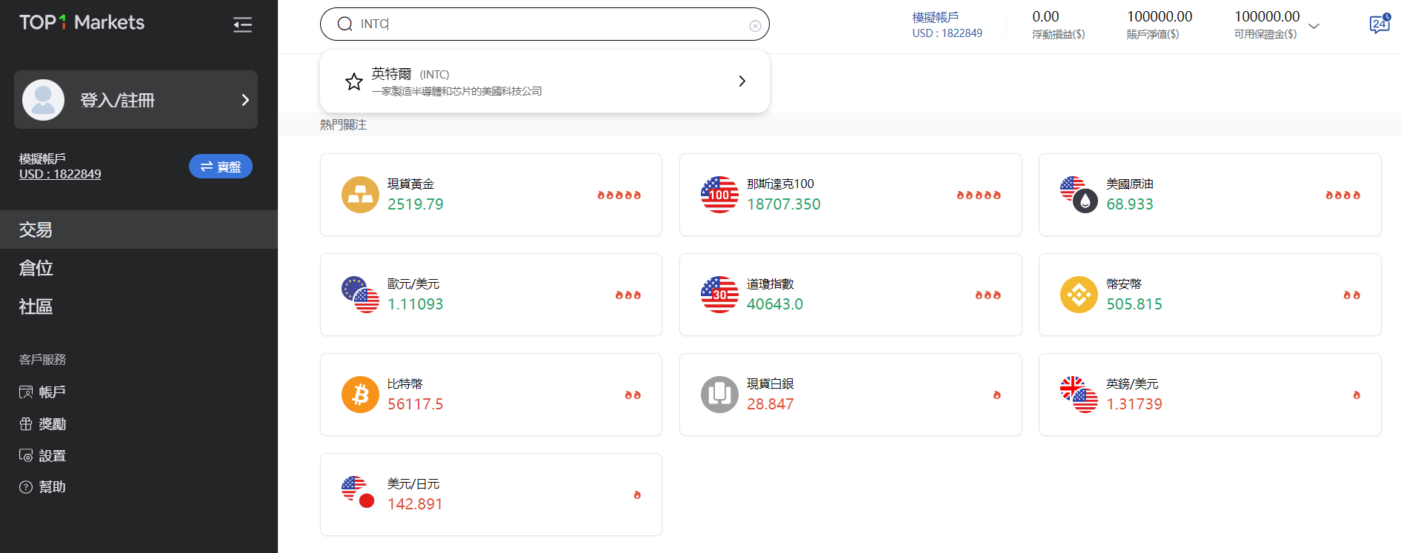The width and height of the screenshot is (1401, 553).
Task: Click the 美國原油 oil icon
Action: coord(1079,195)
